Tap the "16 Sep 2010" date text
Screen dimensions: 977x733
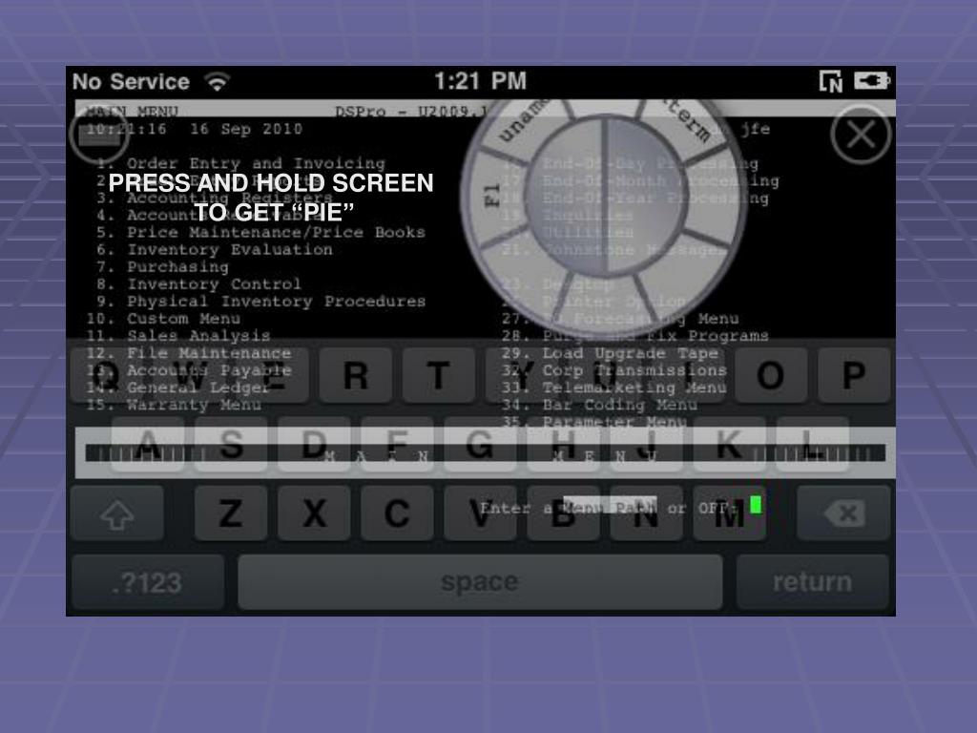tap(246, 129)
